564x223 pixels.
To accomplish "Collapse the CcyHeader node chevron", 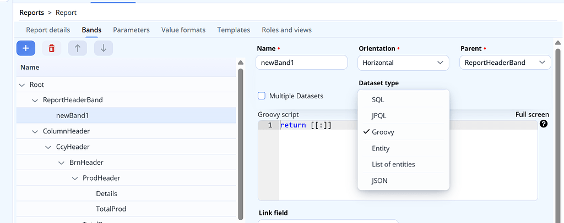I will [48, 147].
